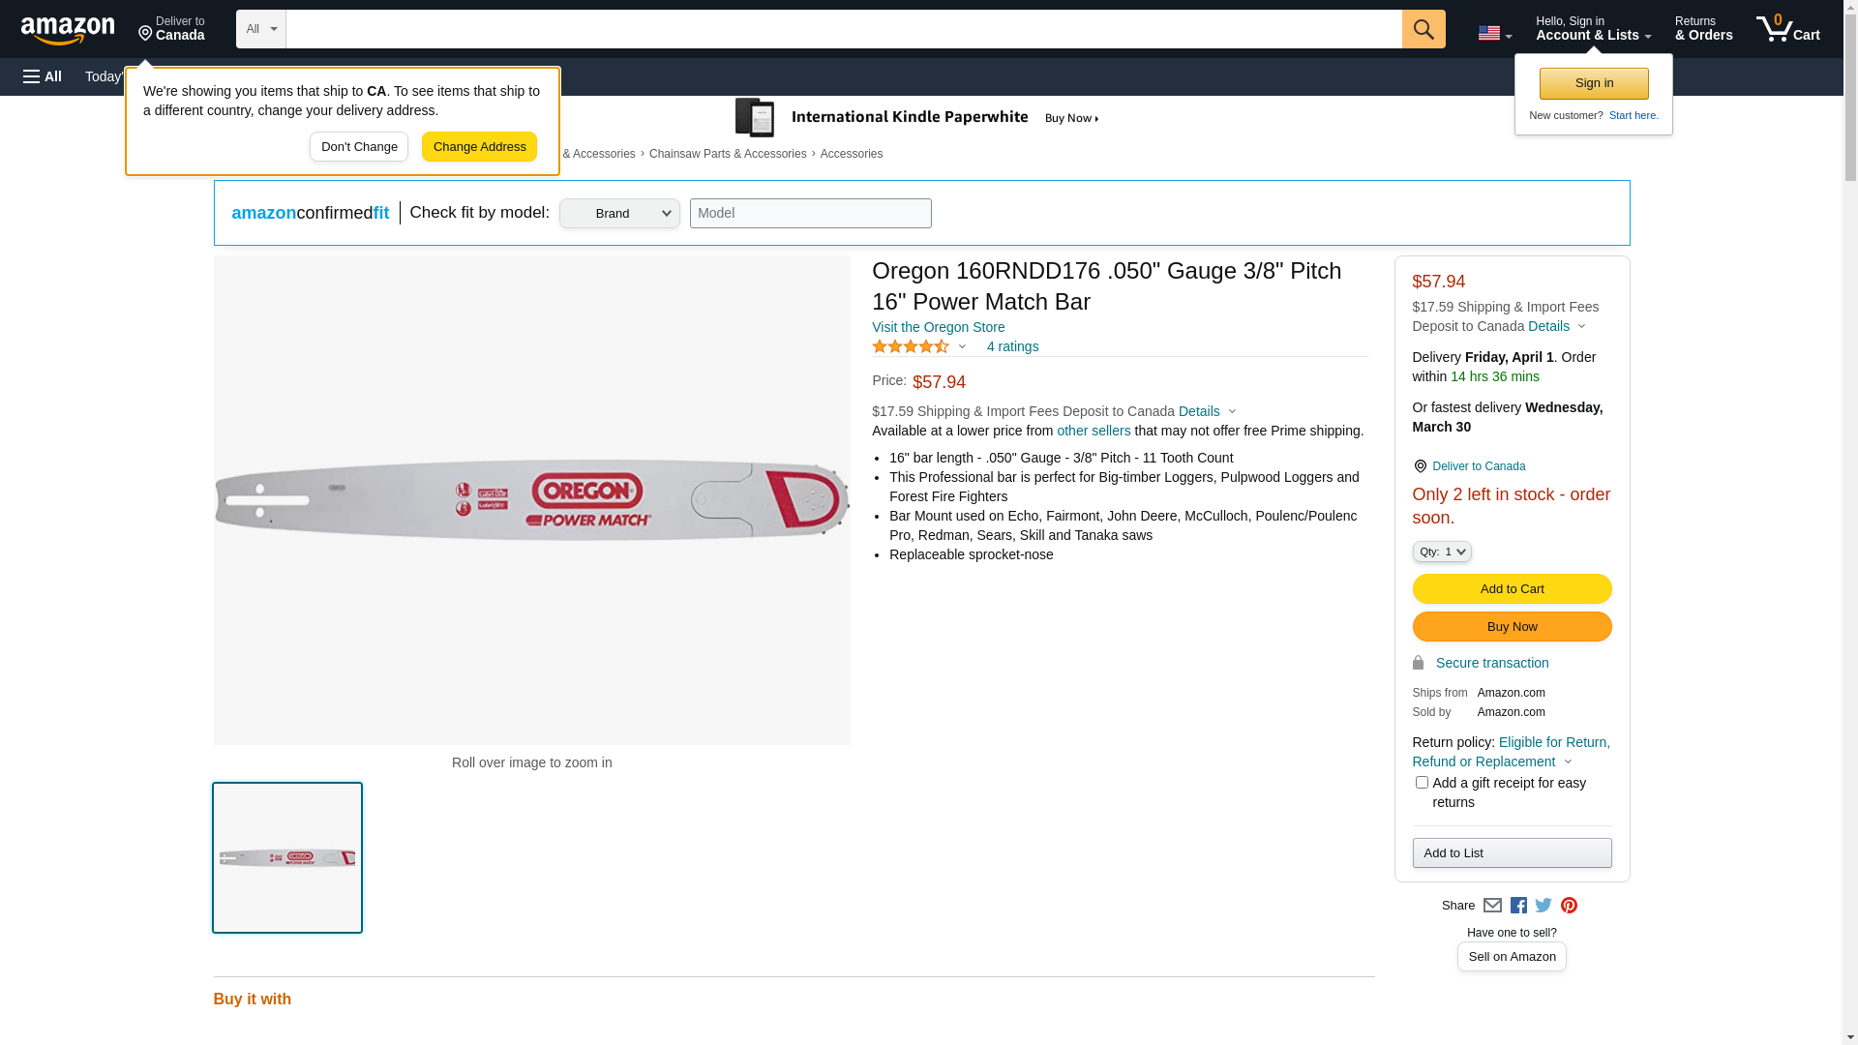Image resolution: width=1858 pixels, height=1045 pixels.
Task: Open the Brand dropdown
Action: tap(619, 214)
